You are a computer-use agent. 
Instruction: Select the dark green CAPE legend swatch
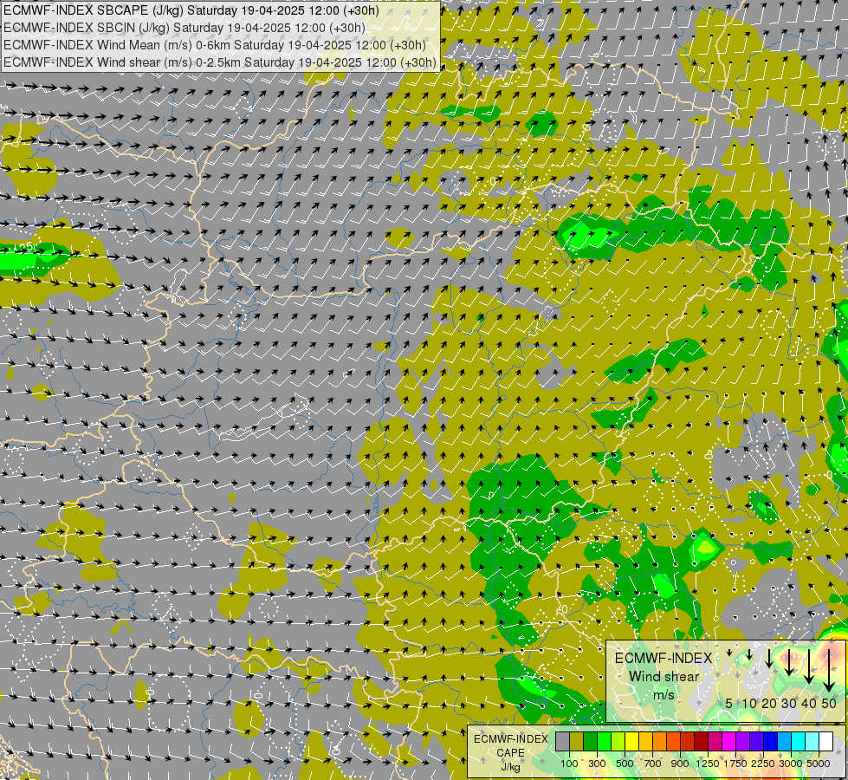pos(591,741)
